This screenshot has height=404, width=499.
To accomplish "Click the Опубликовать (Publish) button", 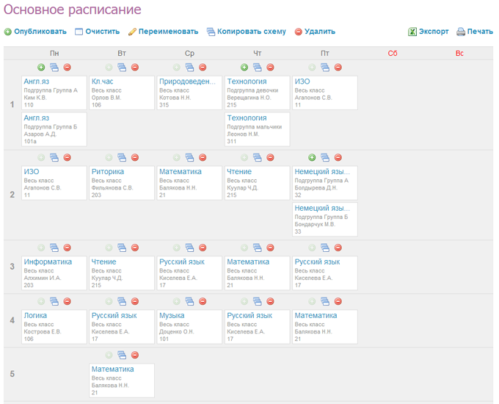I will point(35,32).
